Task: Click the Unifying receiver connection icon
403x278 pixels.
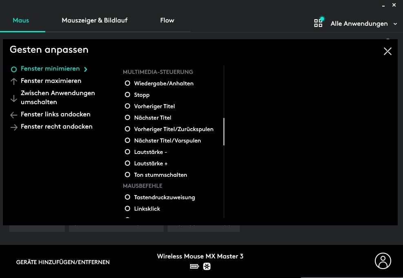Action: point(207,267)
